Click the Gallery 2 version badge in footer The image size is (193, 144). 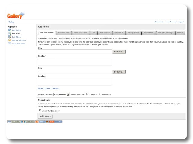(x=28, y=121)
